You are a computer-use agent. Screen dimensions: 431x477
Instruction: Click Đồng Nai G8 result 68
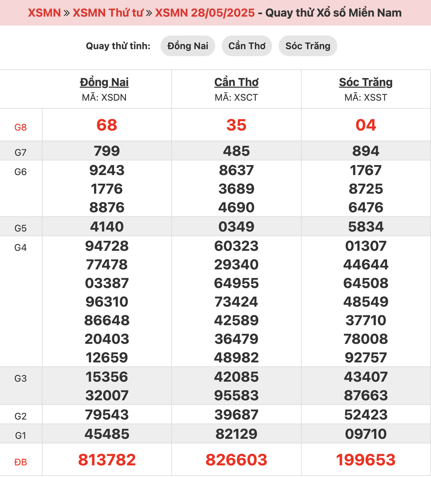pos(107,125)
